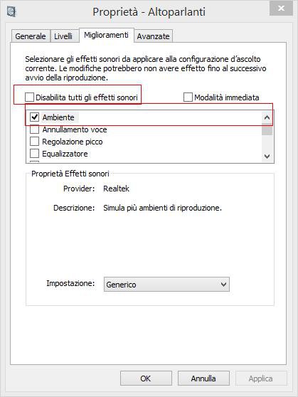Close the Proprietà - Altoparlanti dialog
Viewport: 298px width, 397px height.
tap(281, 9)
